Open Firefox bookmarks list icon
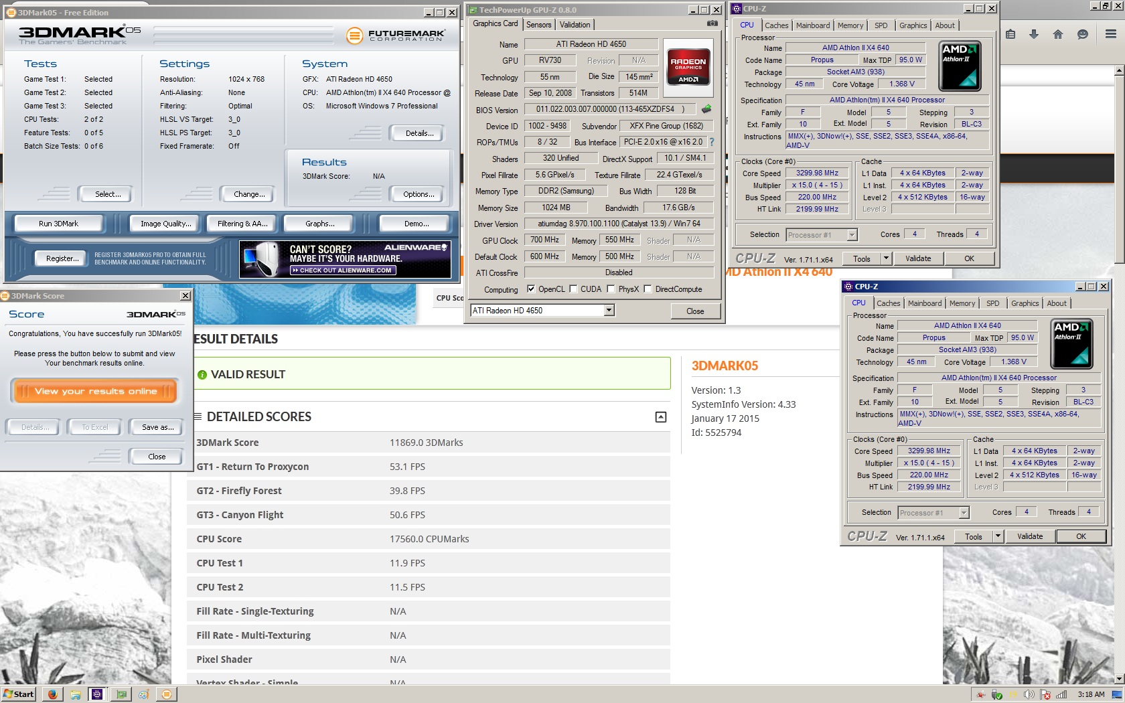This screenshot has height=703, width=1125. [1010, 34]
